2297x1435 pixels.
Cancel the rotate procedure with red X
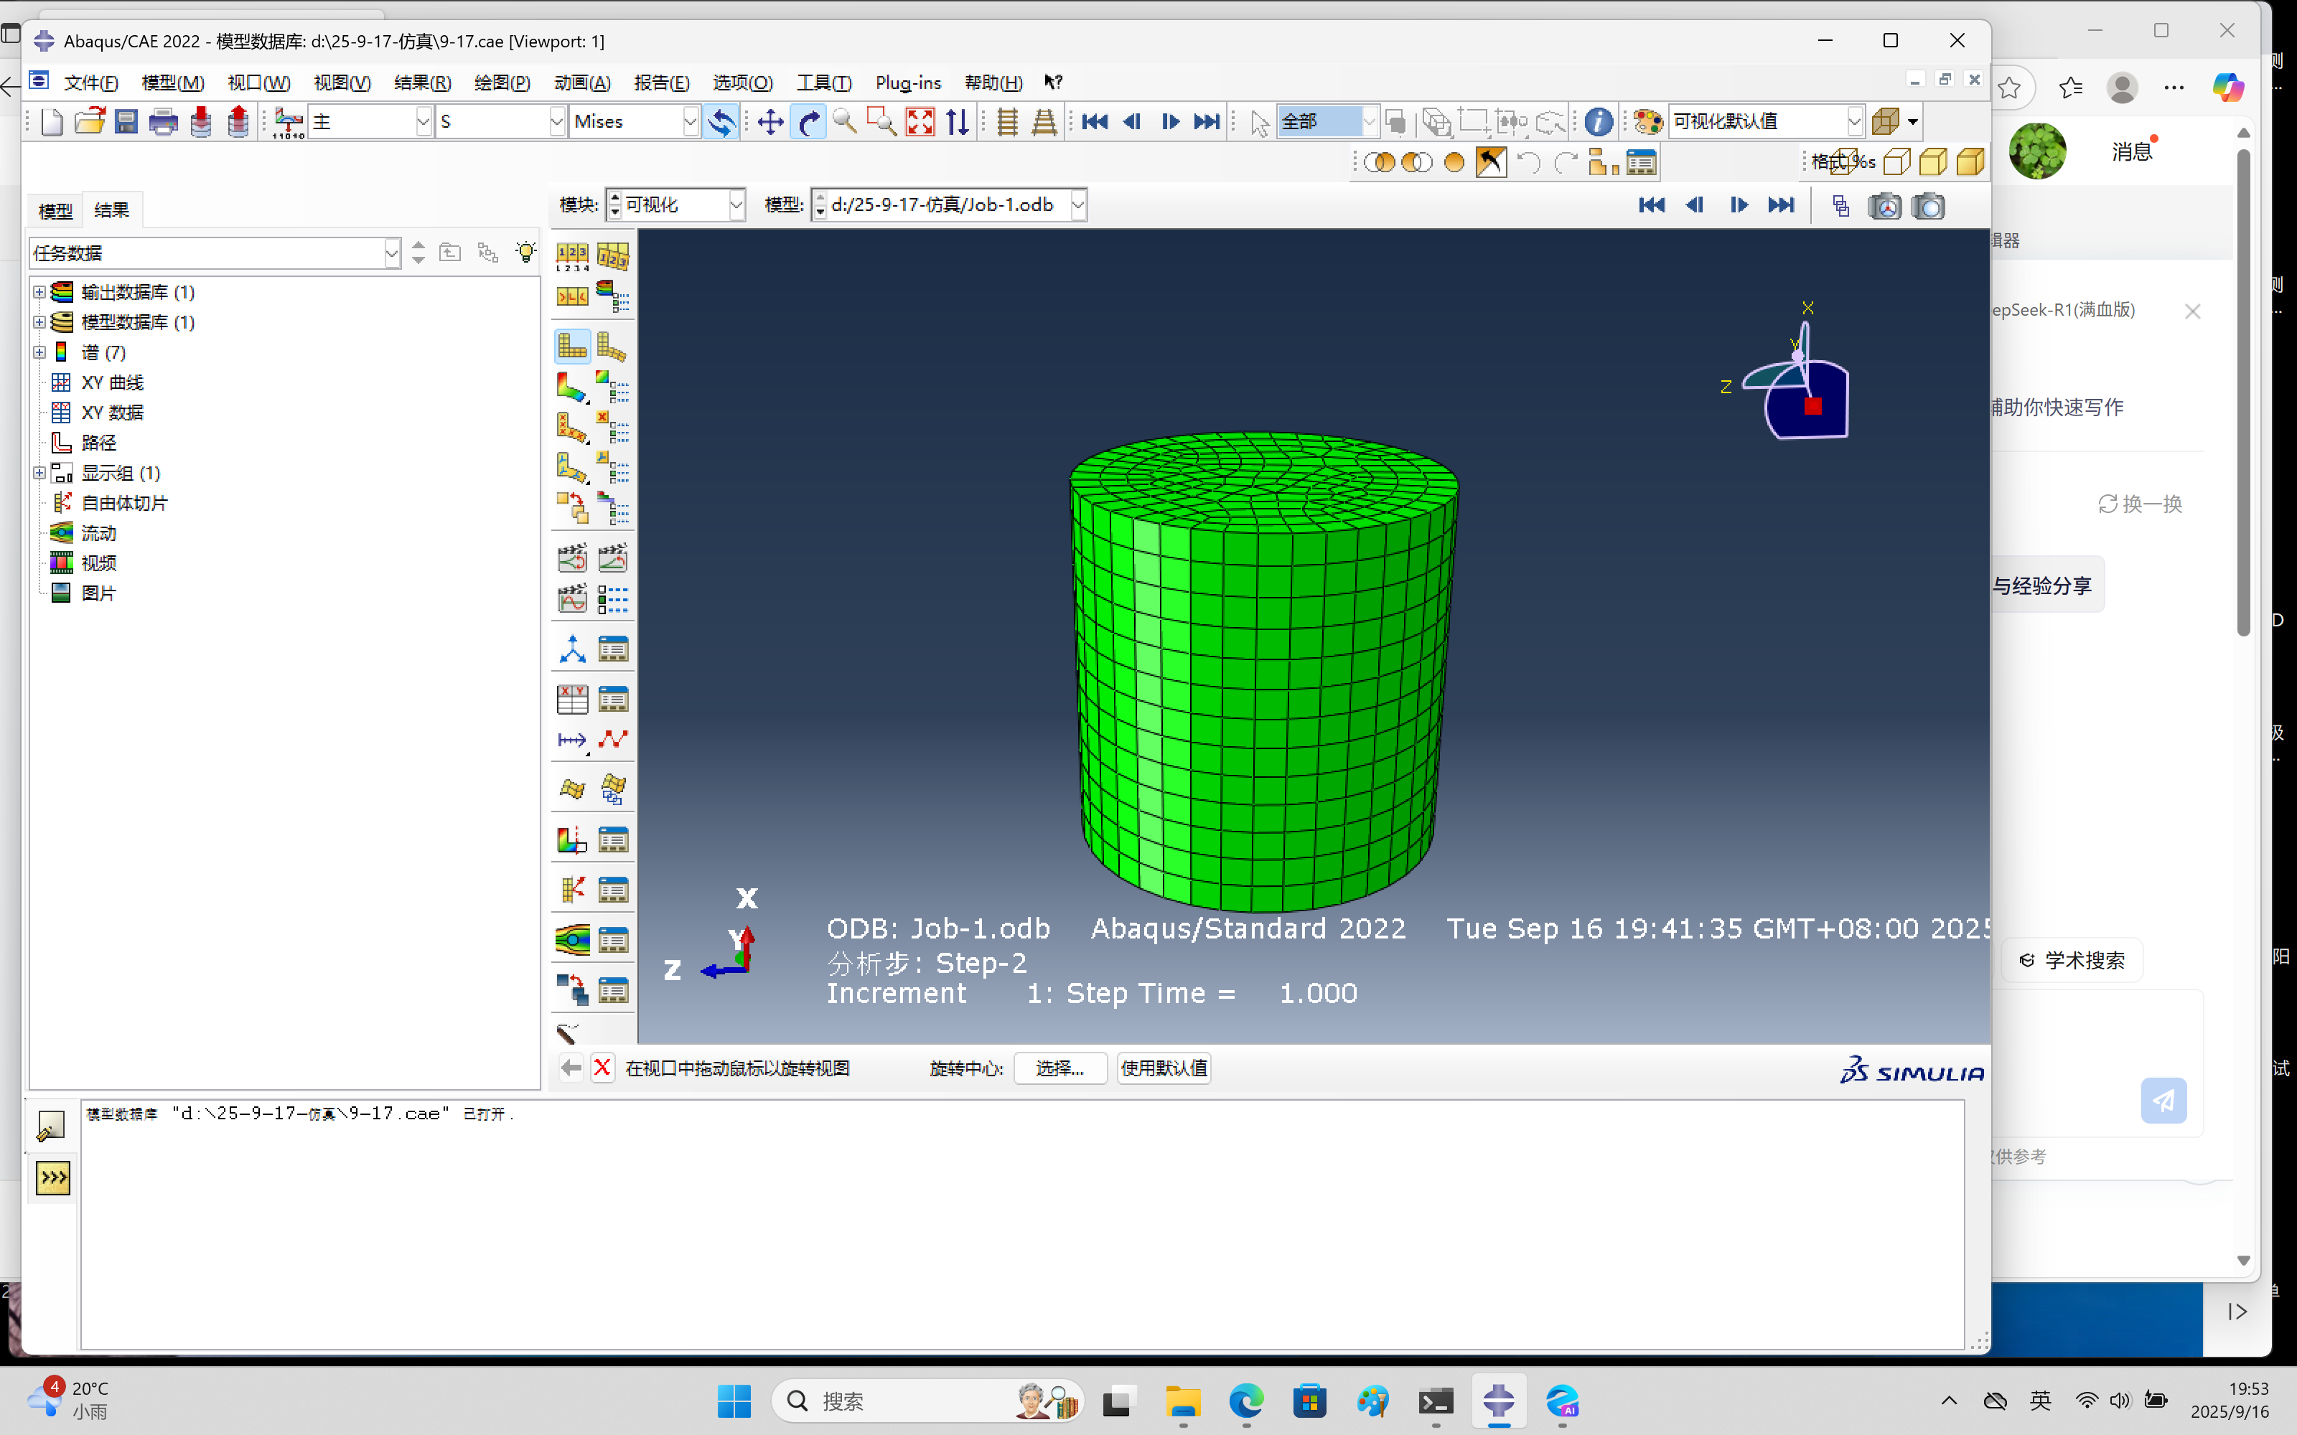602,1068
